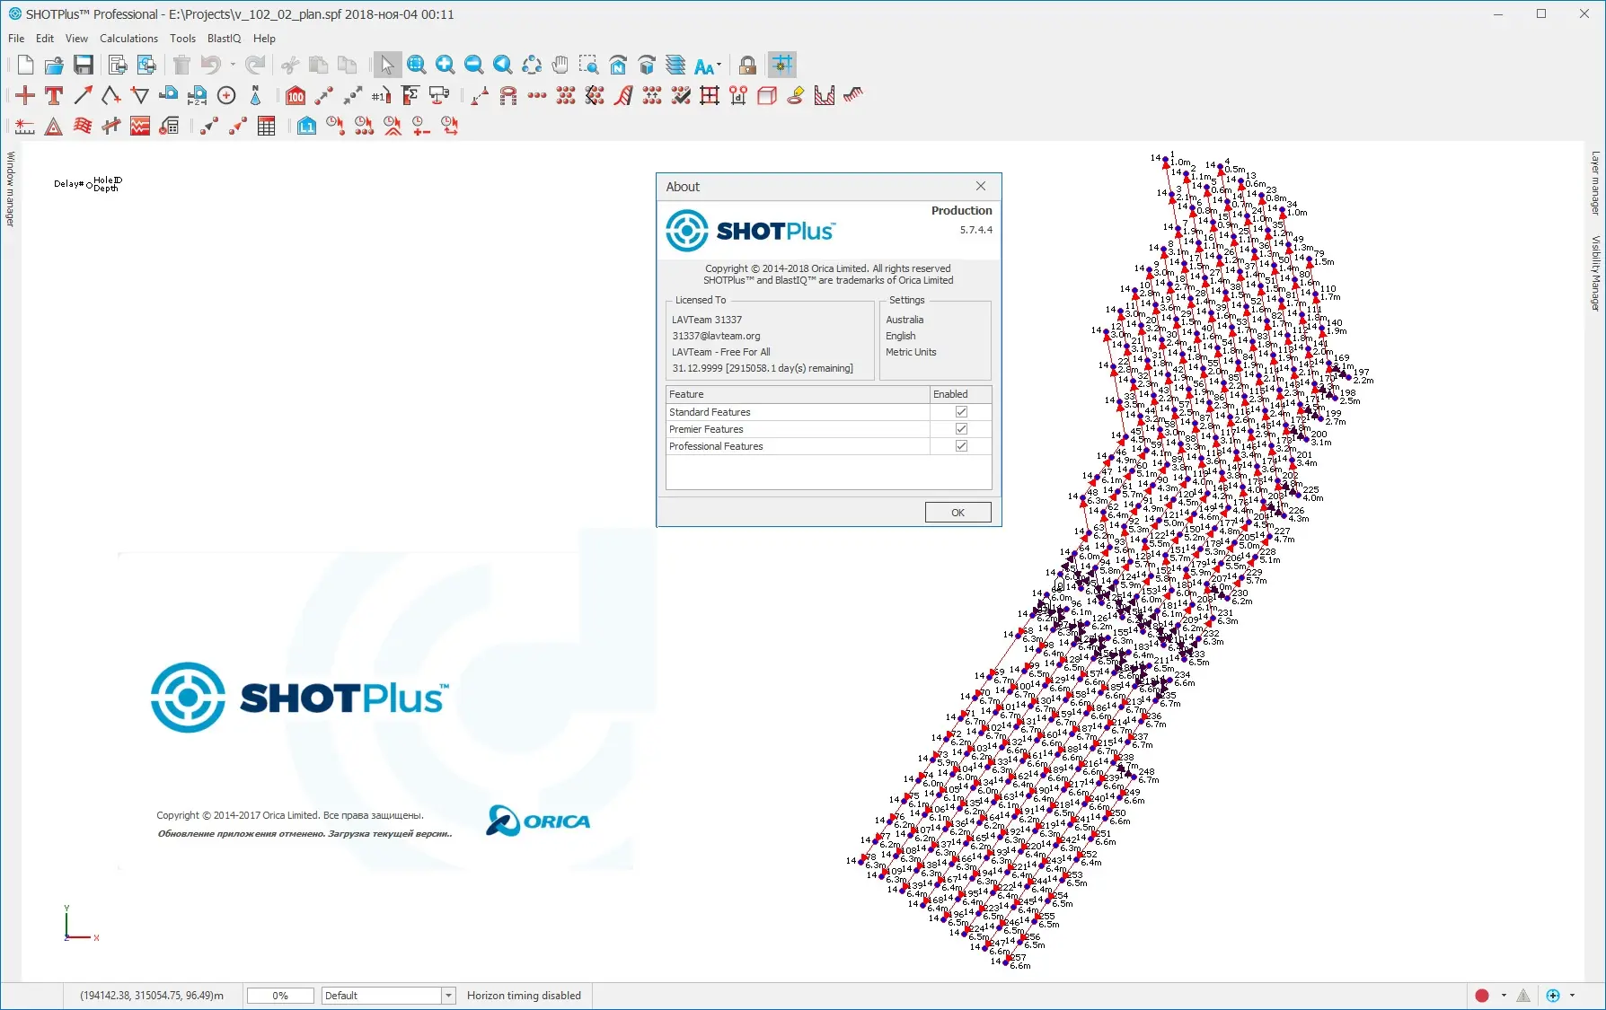Open the blue L1 layer icon
The width and height of the screenshot is (1606, 1010).
(x=306, y=126)
